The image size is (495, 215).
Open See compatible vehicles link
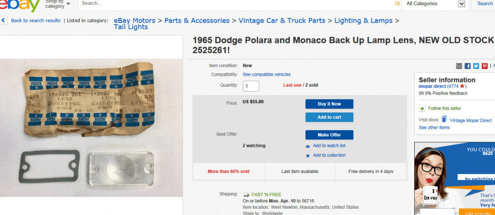click(x=267, y=75)
